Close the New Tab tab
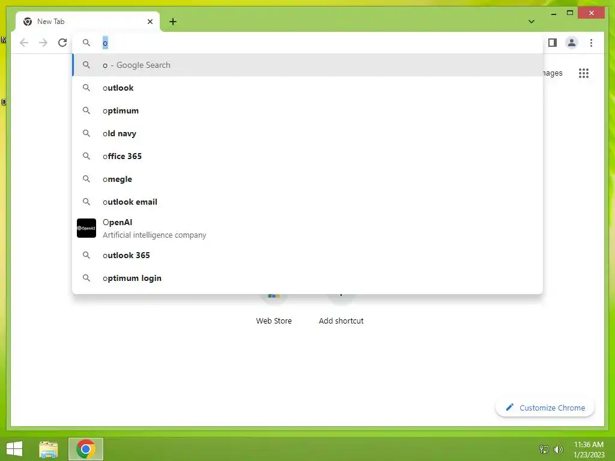 coord(150,22)
